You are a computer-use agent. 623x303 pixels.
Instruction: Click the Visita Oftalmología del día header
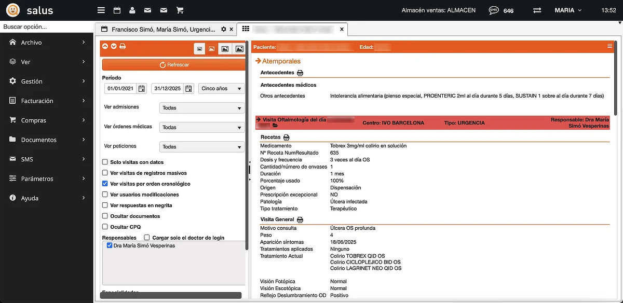432,122
